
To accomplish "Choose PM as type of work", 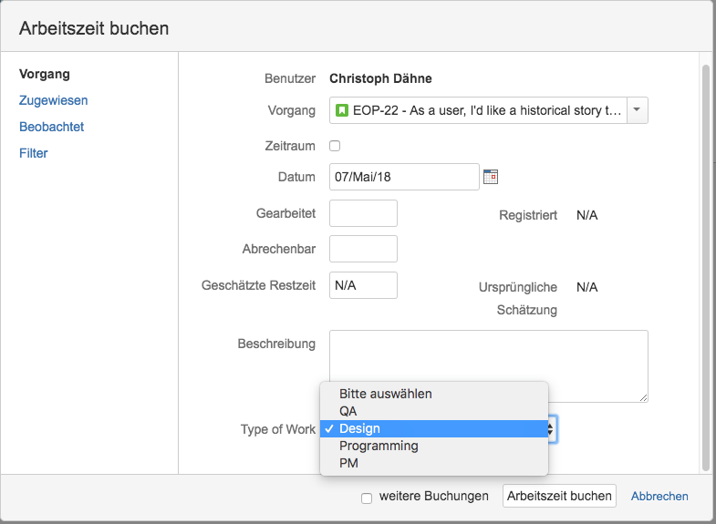I will point(434,463).
